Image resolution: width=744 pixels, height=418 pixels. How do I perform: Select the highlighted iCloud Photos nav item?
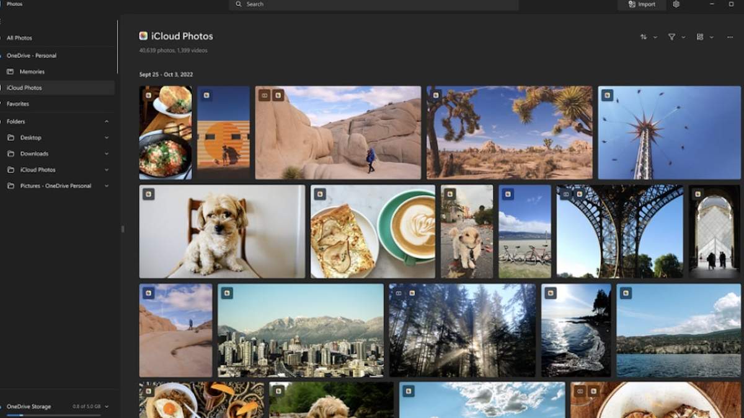(58, 88)
